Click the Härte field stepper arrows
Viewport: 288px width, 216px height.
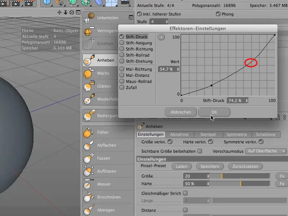(208, 184)
